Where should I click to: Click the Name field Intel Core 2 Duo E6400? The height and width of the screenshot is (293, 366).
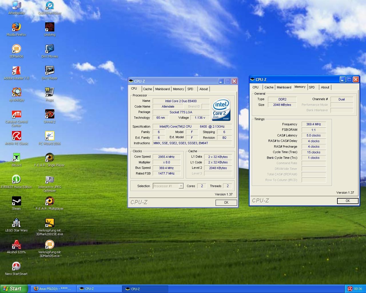tap(181, 101)
